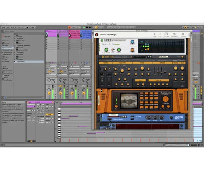
Task: Select the Hi-Fi preset button on Audiomatic
Action: pyautogui.click(x=147, y=94)
